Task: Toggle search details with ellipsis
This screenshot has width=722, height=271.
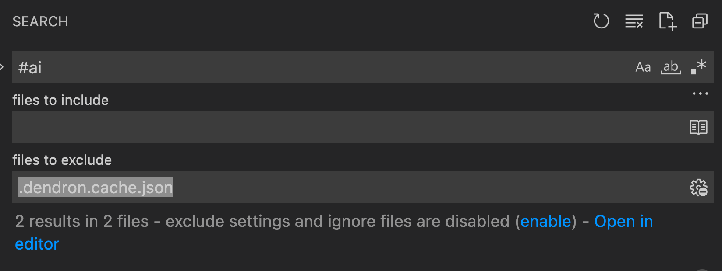Action: (x=701, y=93)
